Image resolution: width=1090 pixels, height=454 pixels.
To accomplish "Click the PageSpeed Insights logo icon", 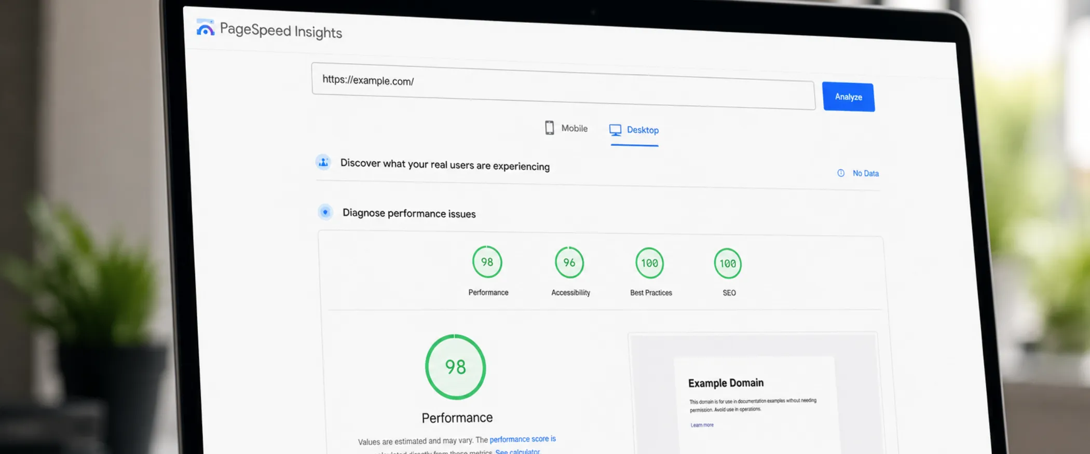I will pos(206,28).
